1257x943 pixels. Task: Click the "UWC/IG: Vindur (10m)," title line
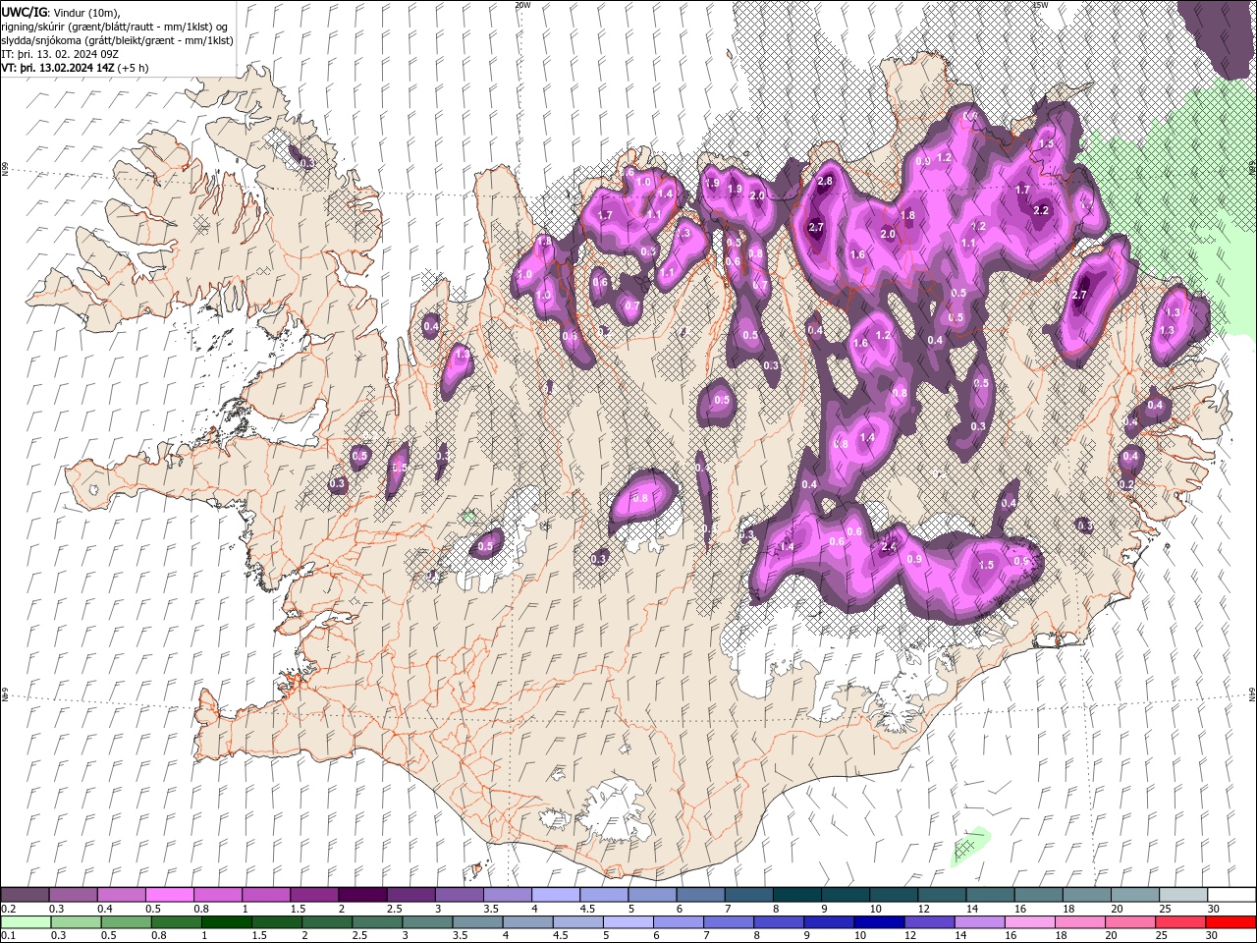click(60, 11)
